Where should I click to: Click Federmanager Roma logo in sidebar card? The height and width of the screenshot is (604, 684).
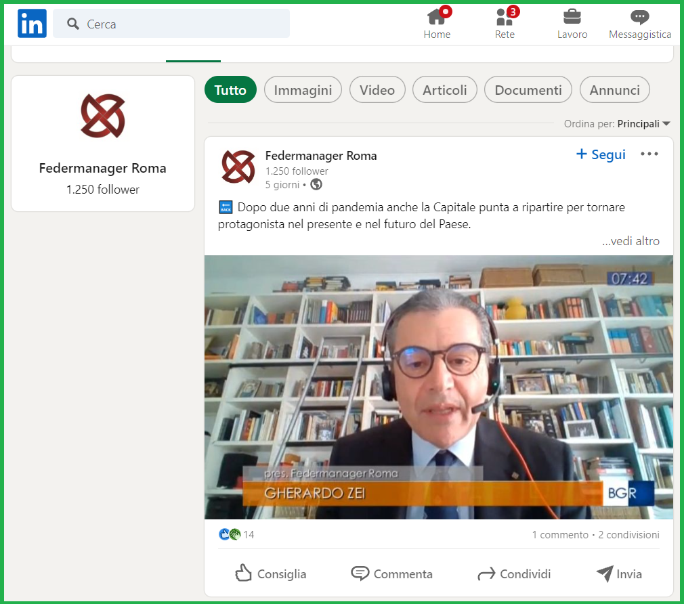pyautogui.click(x=103, y=116)
